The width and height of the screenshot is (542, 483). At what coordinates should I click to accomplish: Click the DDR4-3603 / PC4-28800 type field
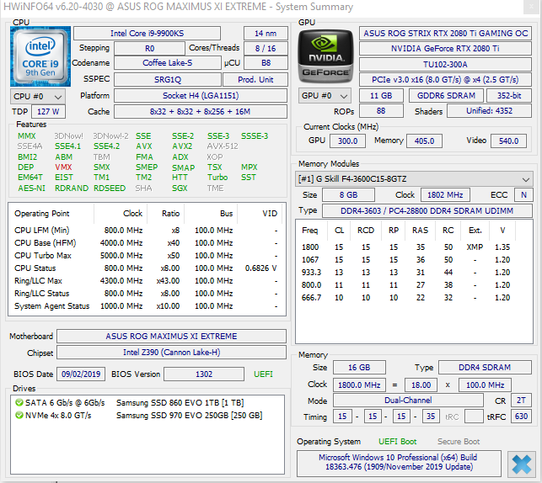(x=427, y=211)
